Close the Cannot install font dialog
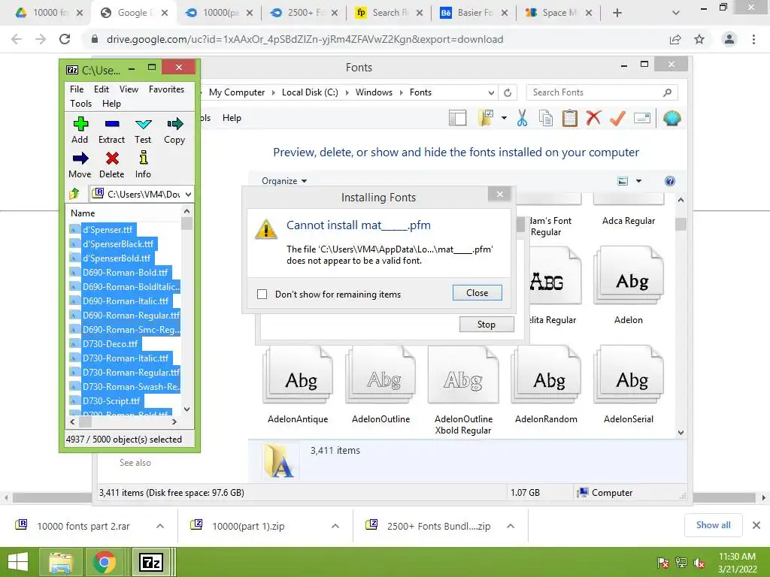Viewport: 770px width, 577px height. (x=477, y=293)
